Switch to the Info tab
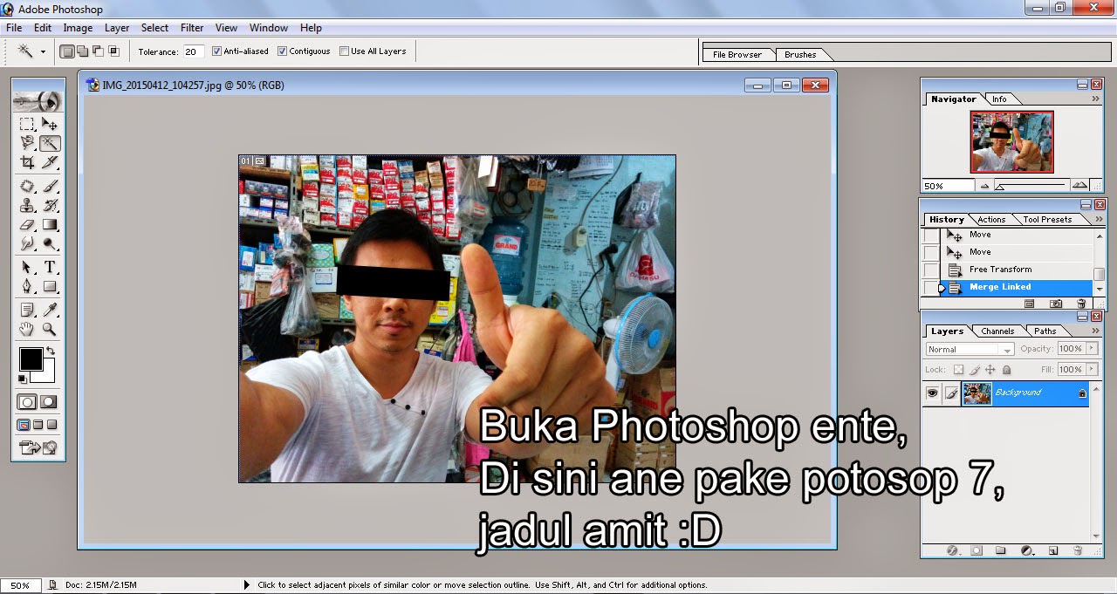 pyautogui.click(x=999, y=99)
